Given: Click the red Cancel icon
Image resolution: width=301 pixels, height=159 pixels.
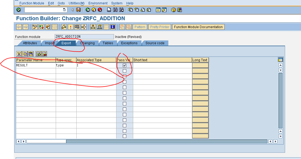Looking at the screenshot, I should point(100,10).
